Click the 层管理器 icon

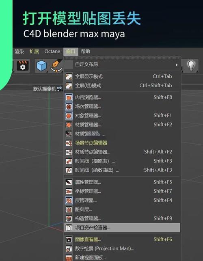click(x=69, y=201)
